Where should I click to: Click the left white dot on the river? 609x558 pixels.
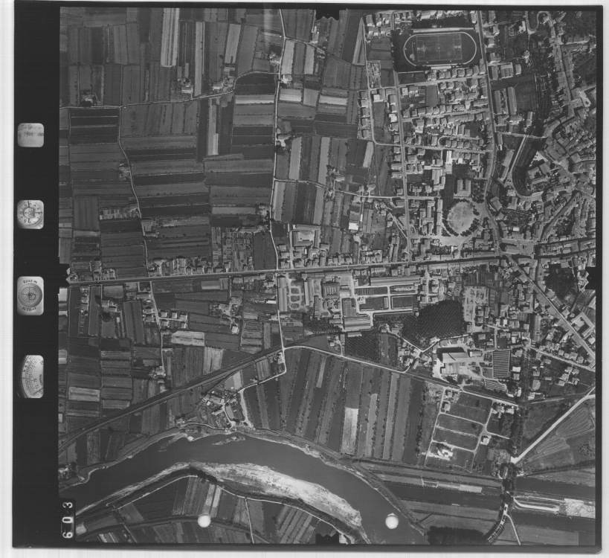(204, 521)
